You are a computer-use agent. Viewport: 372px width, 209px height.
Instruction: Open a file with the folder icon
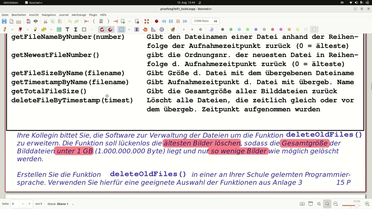[x=19, y=21]
